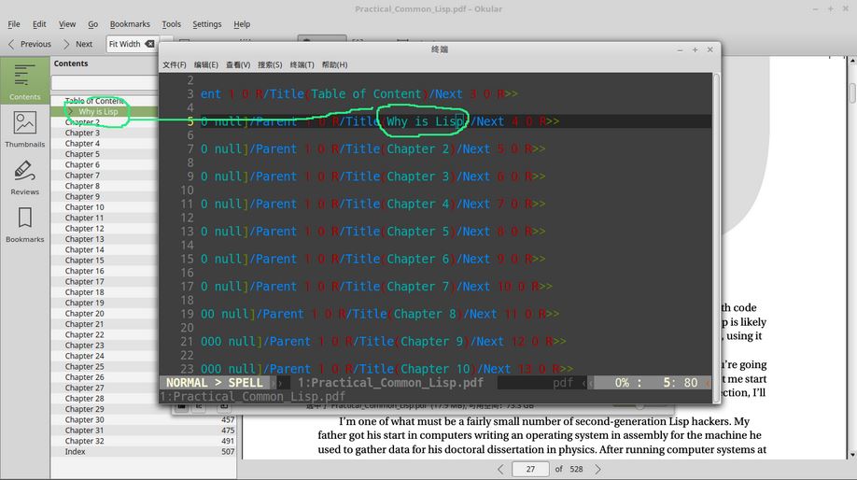Click previous page arrow beside page number
The height and width of the screenshot is (480, 857).
[x=500, y=469]
